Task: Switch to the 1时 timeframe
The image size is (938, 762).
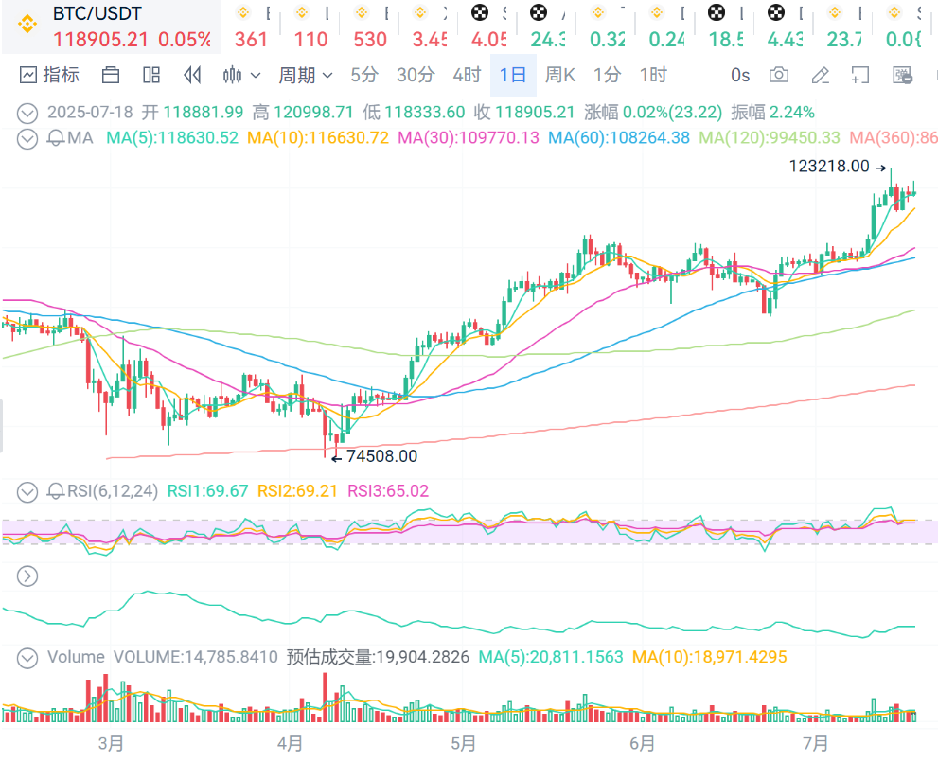Action: pos(653,76)
